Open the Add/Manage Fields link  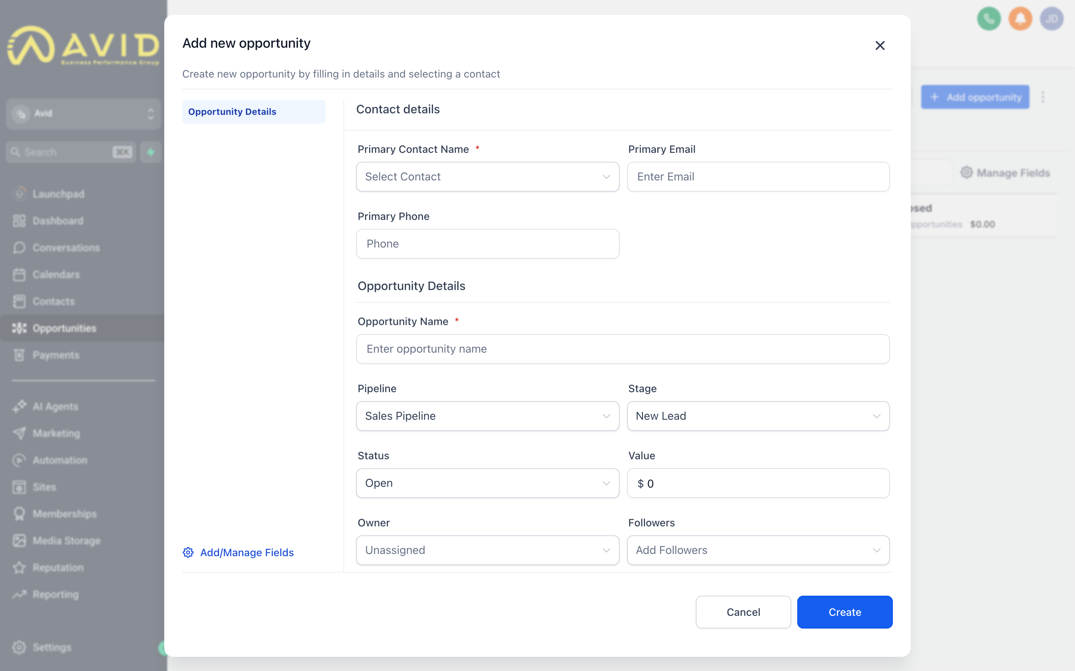(x=246, y=552)
